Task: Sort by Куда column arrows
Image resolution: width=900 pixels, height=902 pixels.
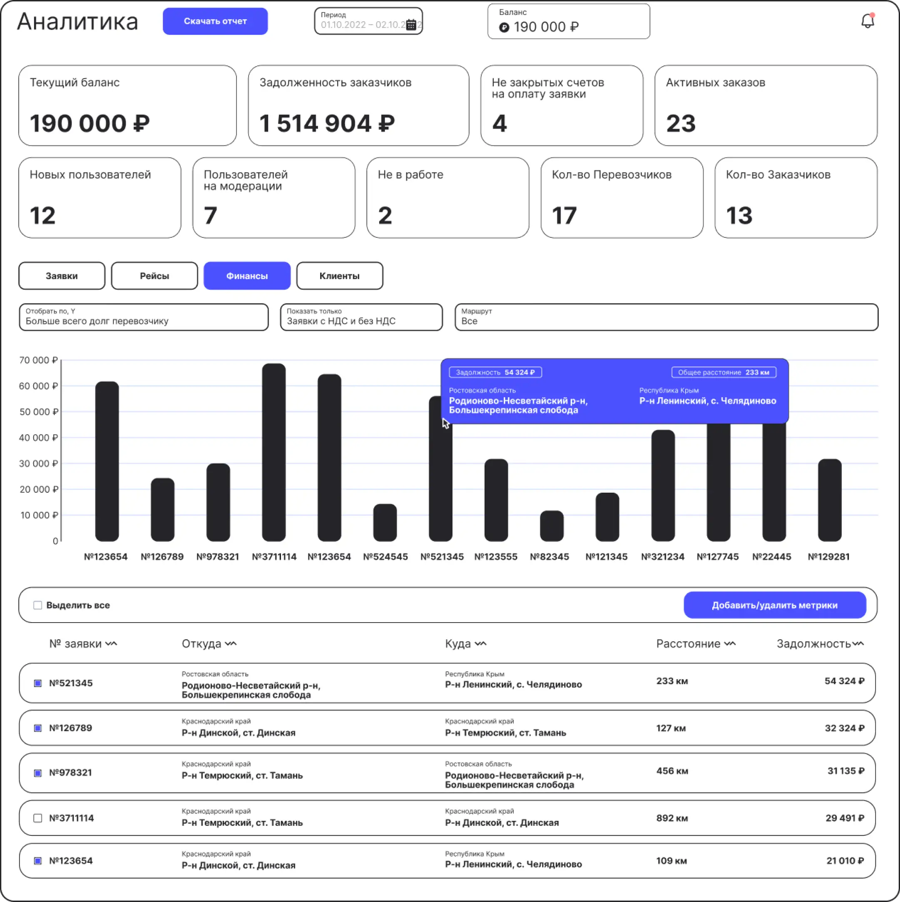Action: (480, 644)
